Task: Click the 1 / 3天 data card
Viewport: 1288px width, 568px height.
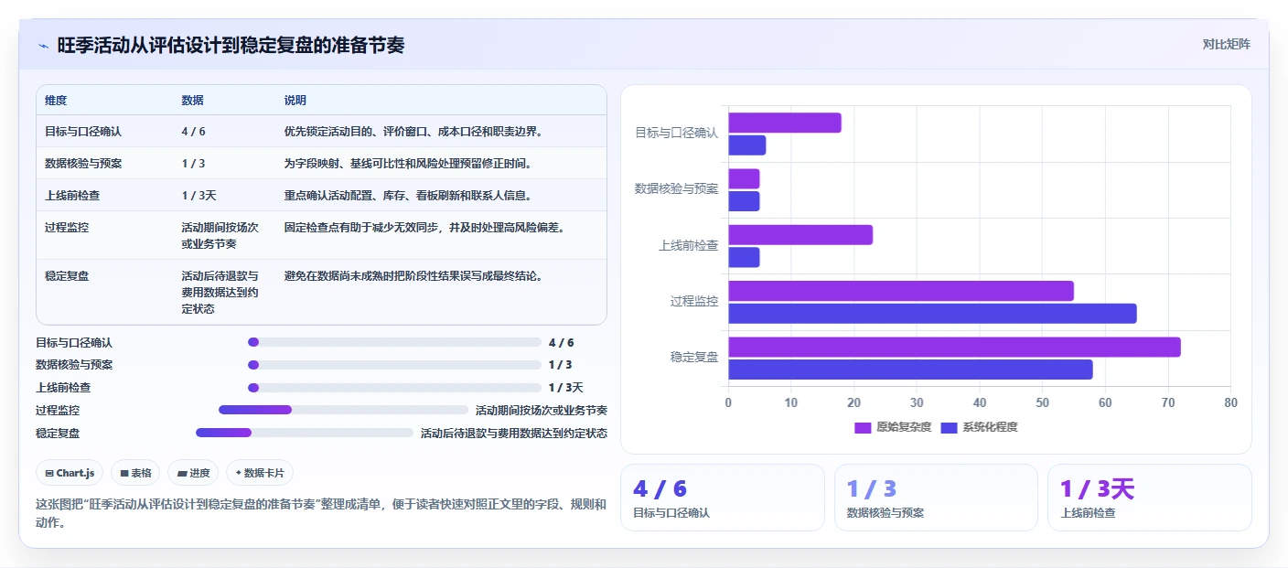Action: click(1150, 498)
